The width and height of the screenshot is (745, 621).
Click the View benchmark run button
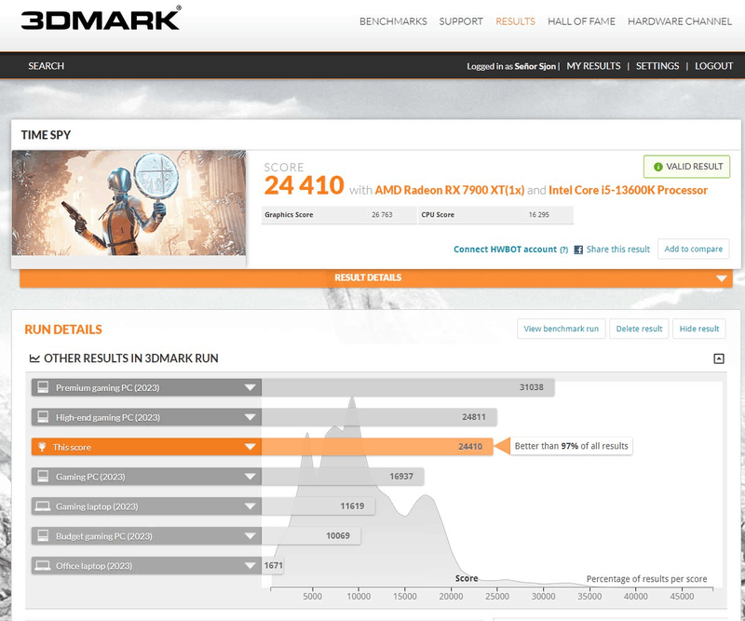[x=562, y=329]
